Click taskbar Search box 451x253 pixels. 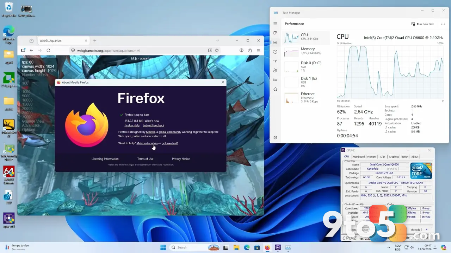tap(194, 247)
